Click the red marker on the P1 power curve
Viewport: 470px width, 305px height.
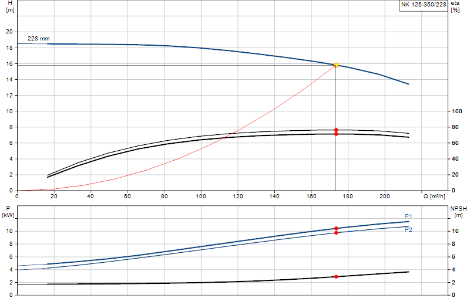[336, 228]
